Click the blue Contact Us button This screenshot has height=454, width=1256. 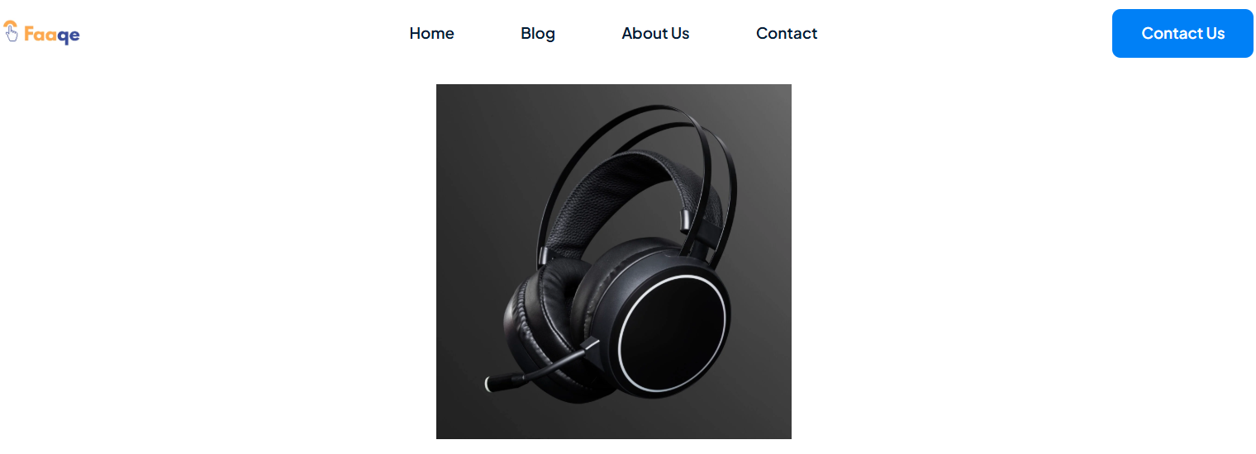(x=1182, y=33)
